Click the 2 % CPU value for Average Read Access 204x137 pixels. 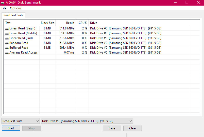(x=84, y=53)
